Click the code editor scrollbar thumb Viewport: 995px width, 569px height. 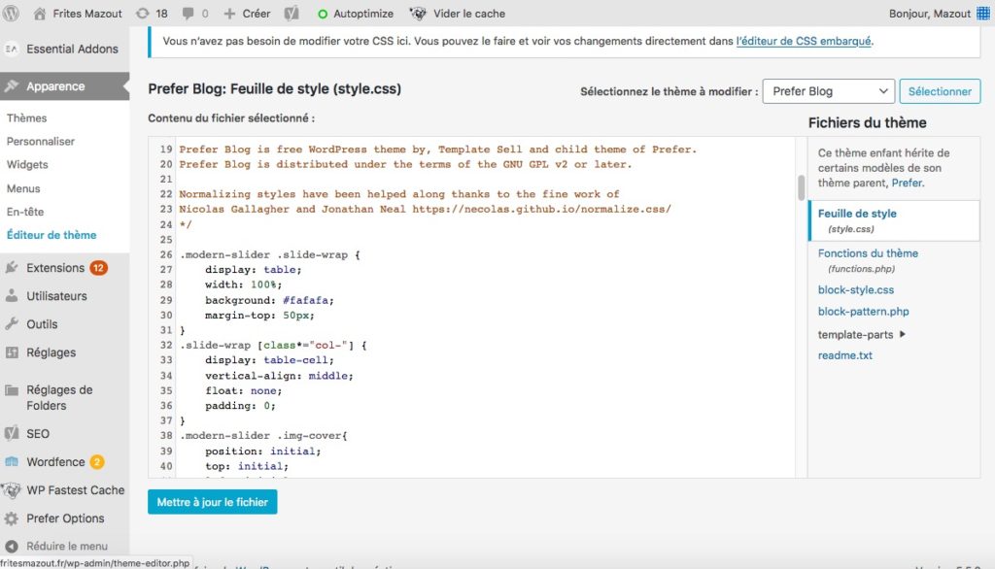[x=801, y=187]
